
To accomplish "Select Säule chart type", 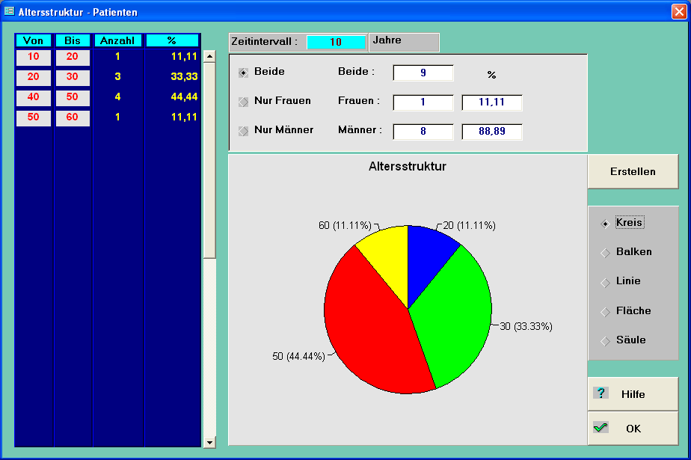I will (605, 340).
